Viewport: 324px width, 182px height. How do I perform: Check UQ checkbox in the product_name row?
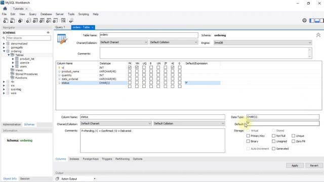tap(144, 71)
